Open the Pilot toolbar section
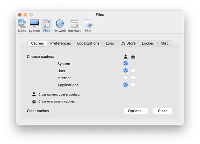Screen dimensions: 200x144 point(88,26)
